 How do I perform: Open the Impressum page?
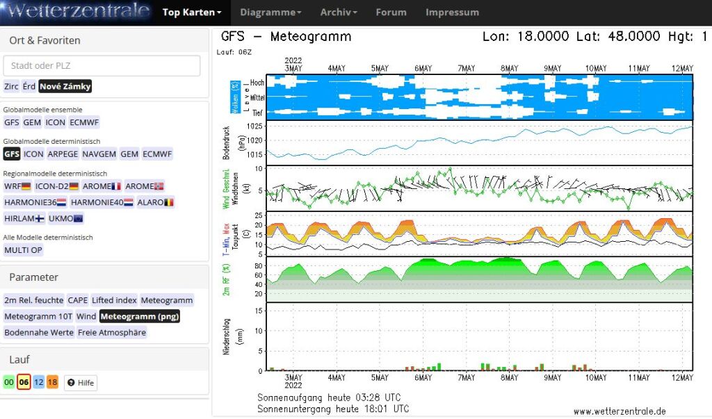coord(452,13)
